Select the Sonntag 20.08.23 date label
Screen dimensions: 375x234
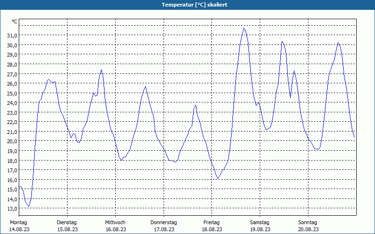tap(308, 226)
